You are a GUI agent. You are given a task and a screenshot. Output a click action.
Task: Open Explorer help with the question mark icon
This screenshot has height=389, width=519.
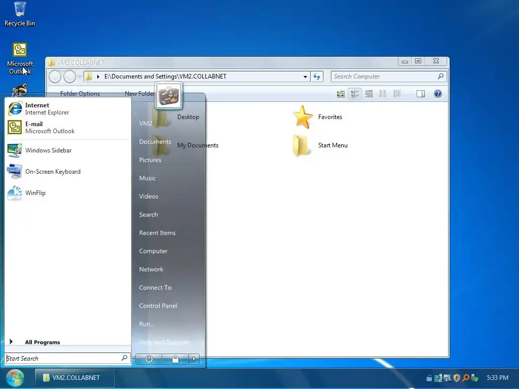point(437,94)
